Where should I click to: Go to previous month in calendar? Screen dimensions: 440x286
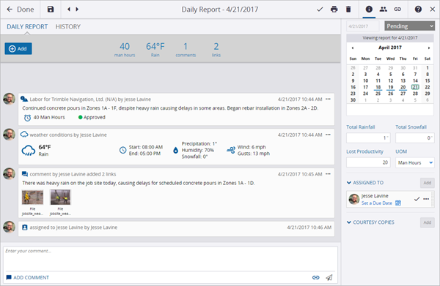353,48
